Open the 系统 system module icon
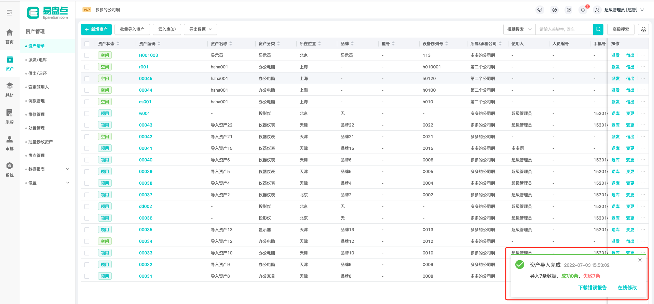The height and width of the screenshot is (304, 654). pyautogui.click(x=10, y=166)
